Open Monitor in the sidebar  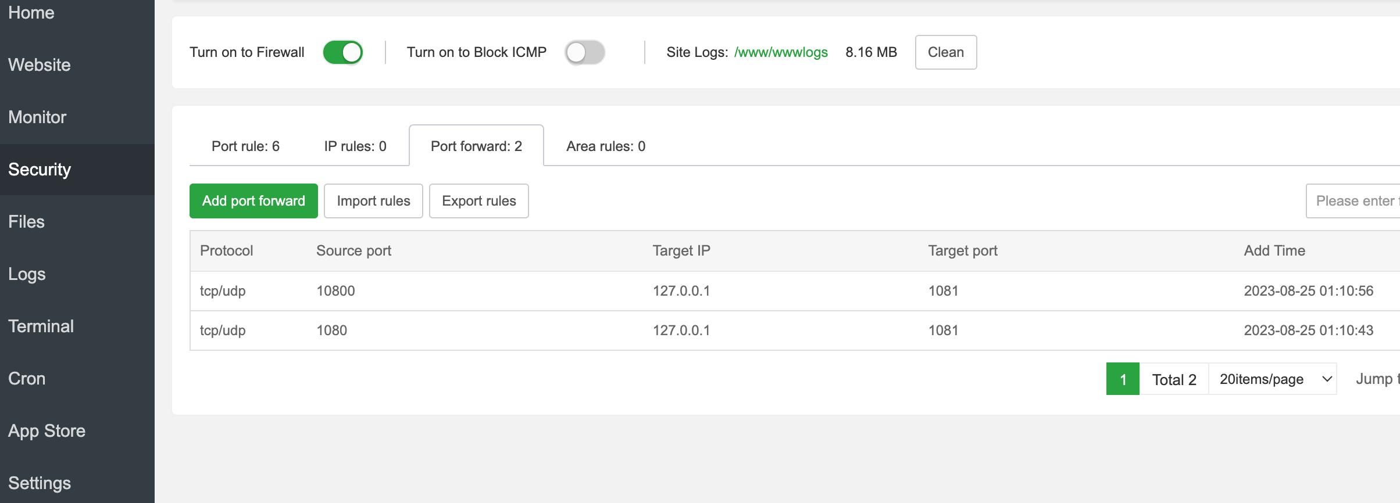click(x=37, y=117)
